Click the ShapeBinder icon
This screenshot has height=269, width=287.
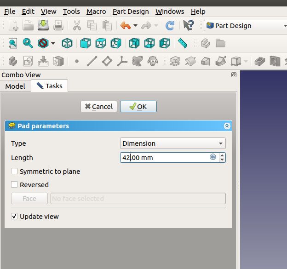tap(137, 61)
